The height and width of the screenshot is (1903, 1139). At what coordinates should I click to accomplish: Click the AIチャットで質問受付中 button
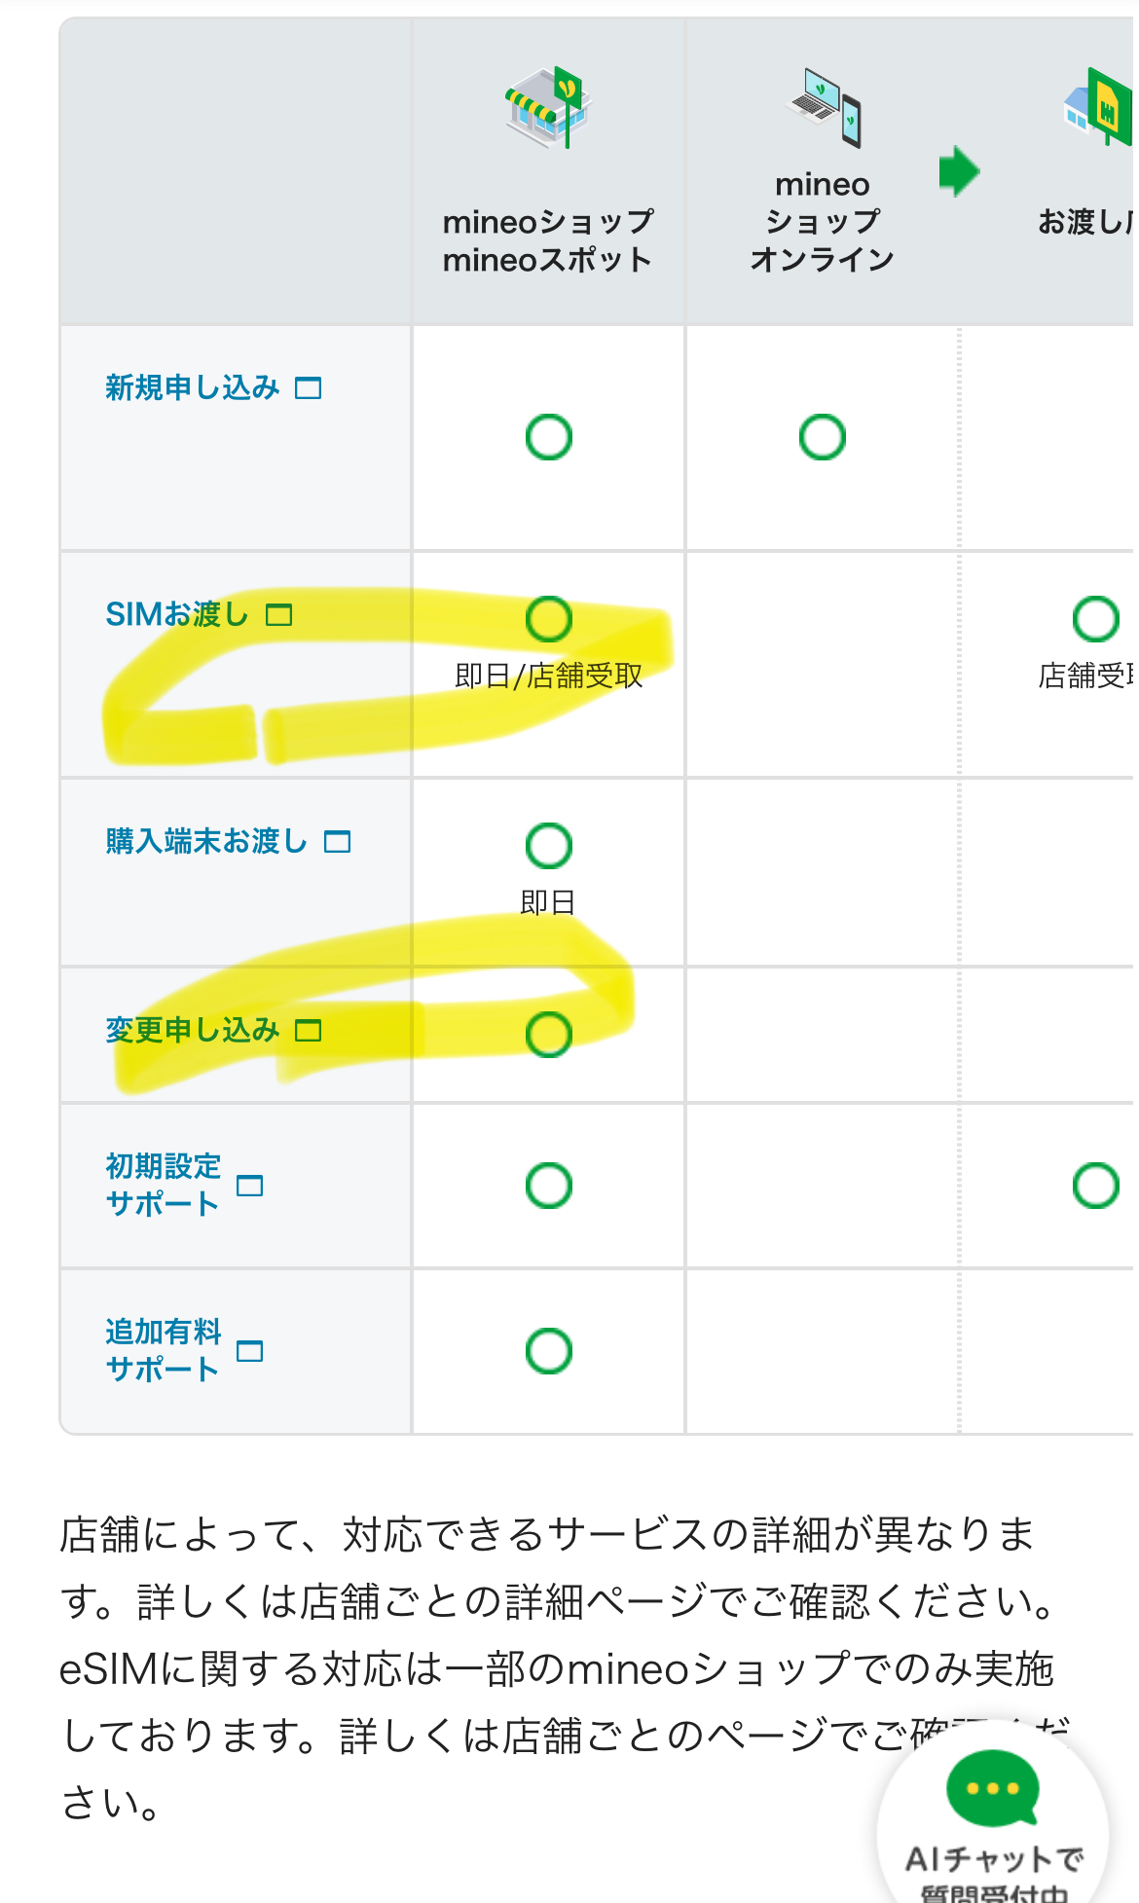tap(994, 1869)
